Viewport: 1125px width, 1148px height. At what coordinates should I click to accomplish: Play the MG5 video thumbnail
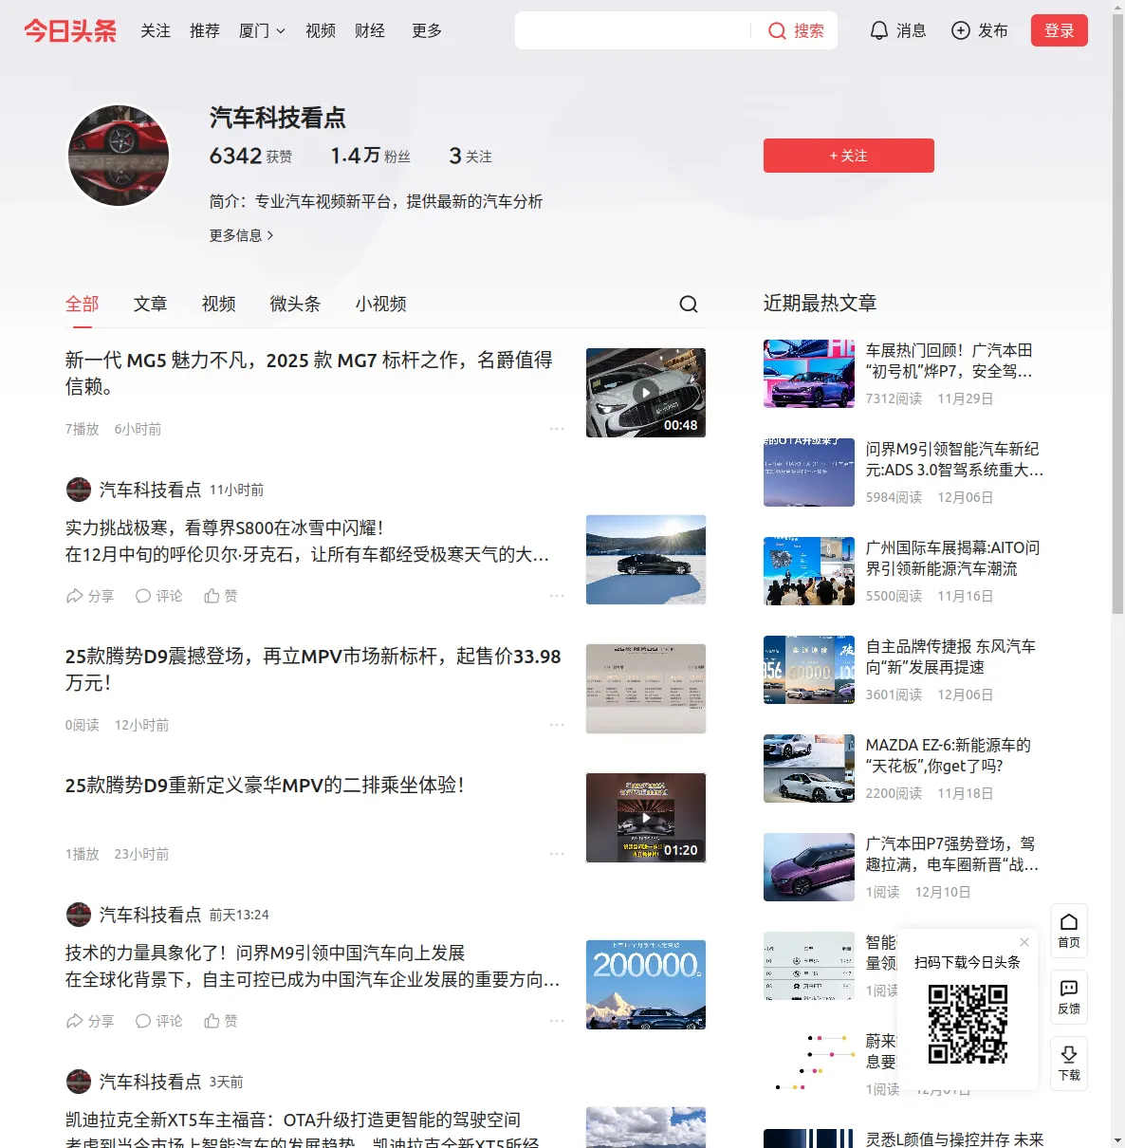(646, 393)
